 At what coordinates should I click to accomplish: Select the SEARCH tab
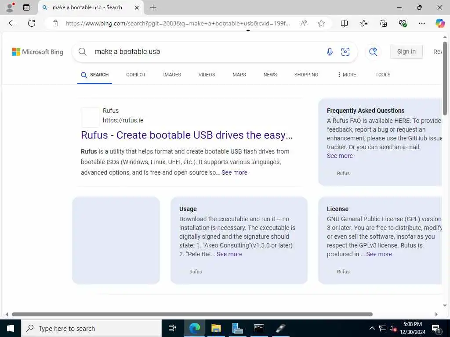pyautogui.click(x=95, y=75)
